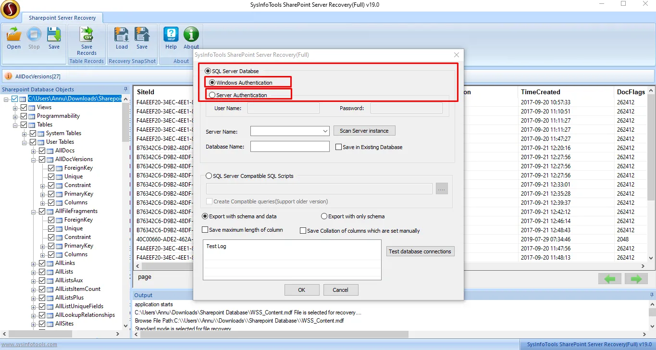The height and width of the screenshot is (350, 656).
Task: Click the table icon beside AllSites
Action: point(50,324)
